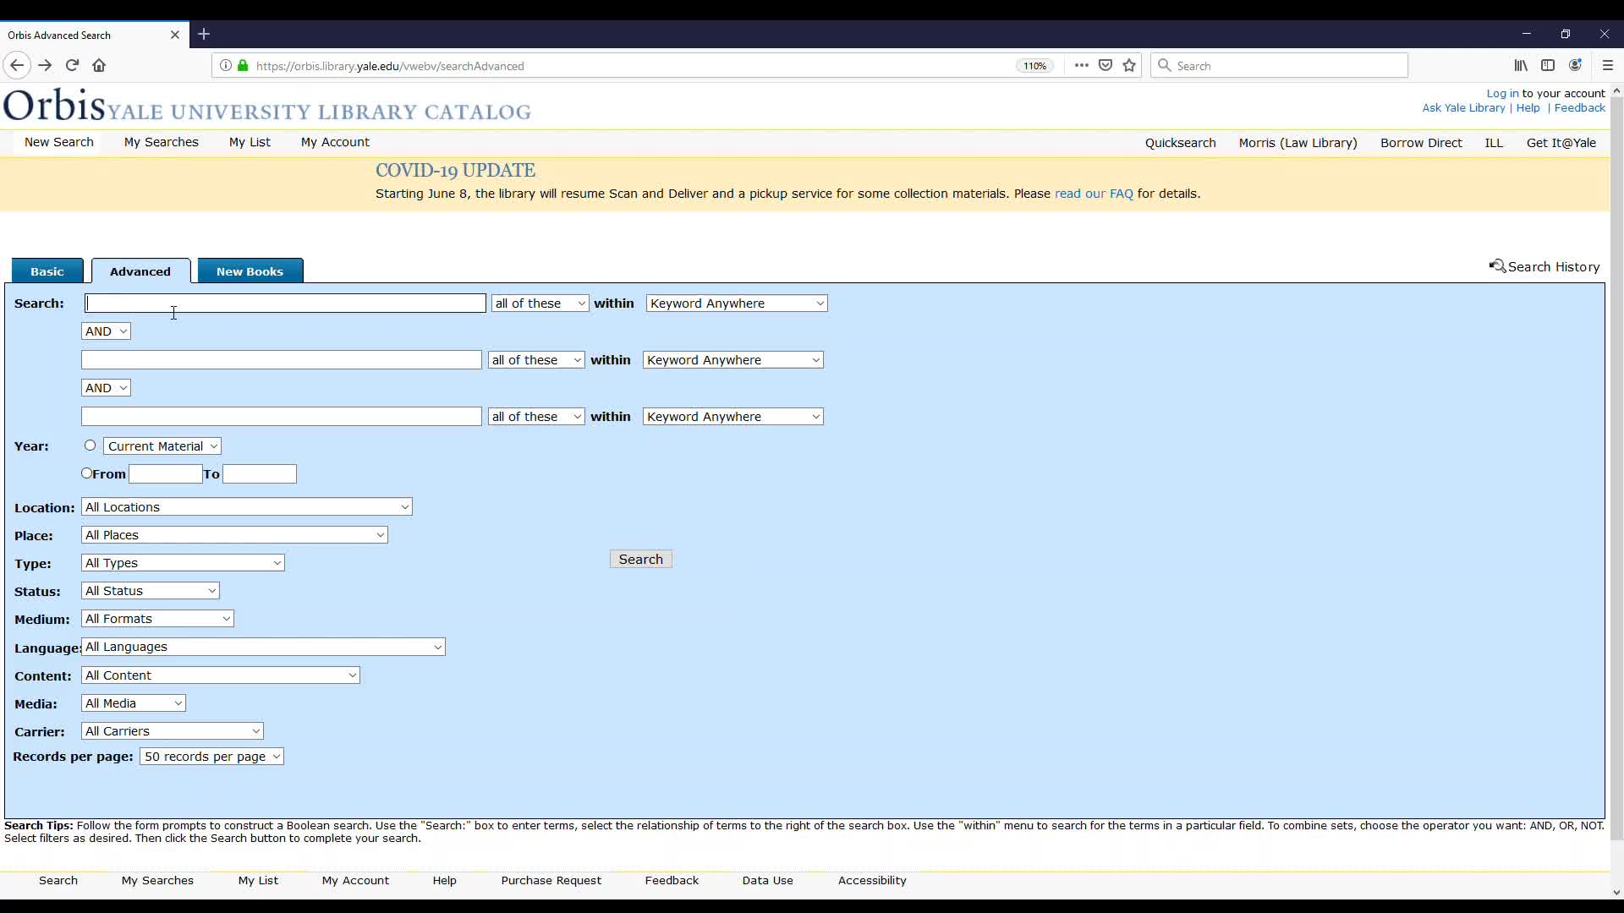Open Morris (Law Library) link

click(1298, 143)
